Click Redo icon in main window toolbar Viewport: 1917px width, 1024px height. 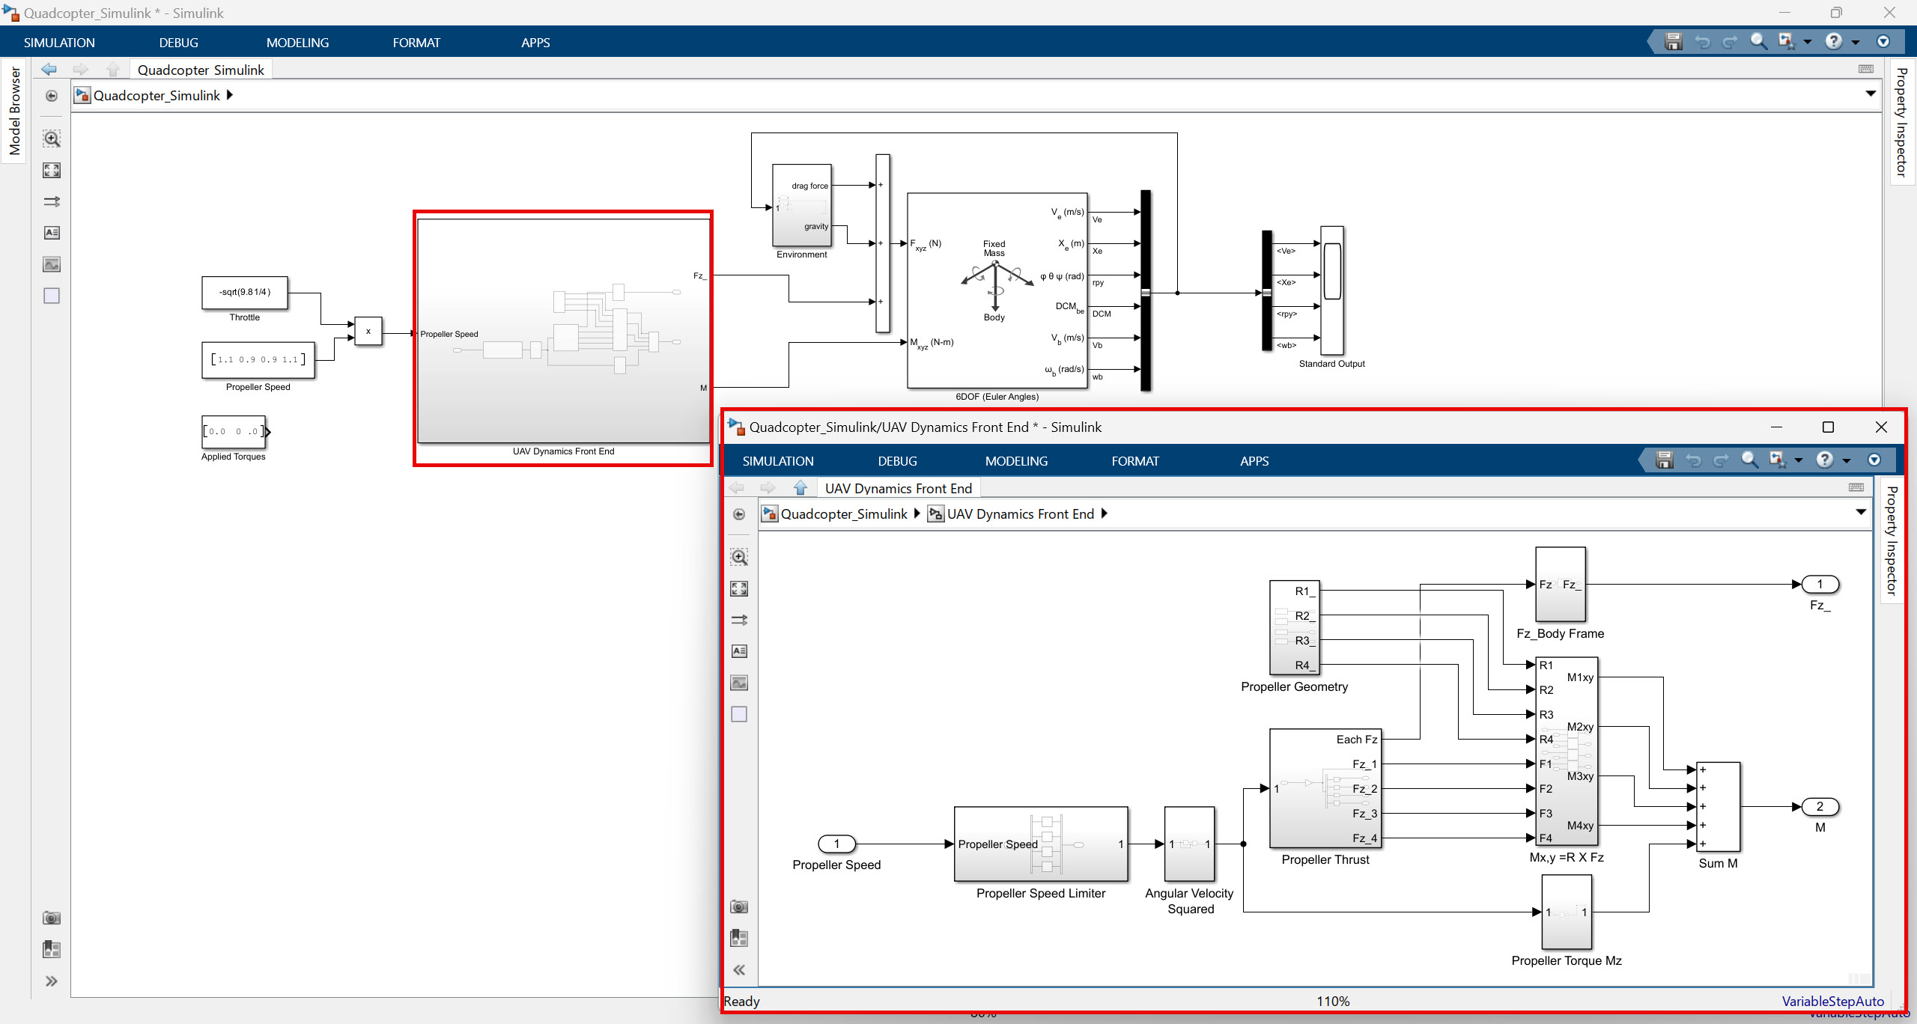tap(1731, 42)
